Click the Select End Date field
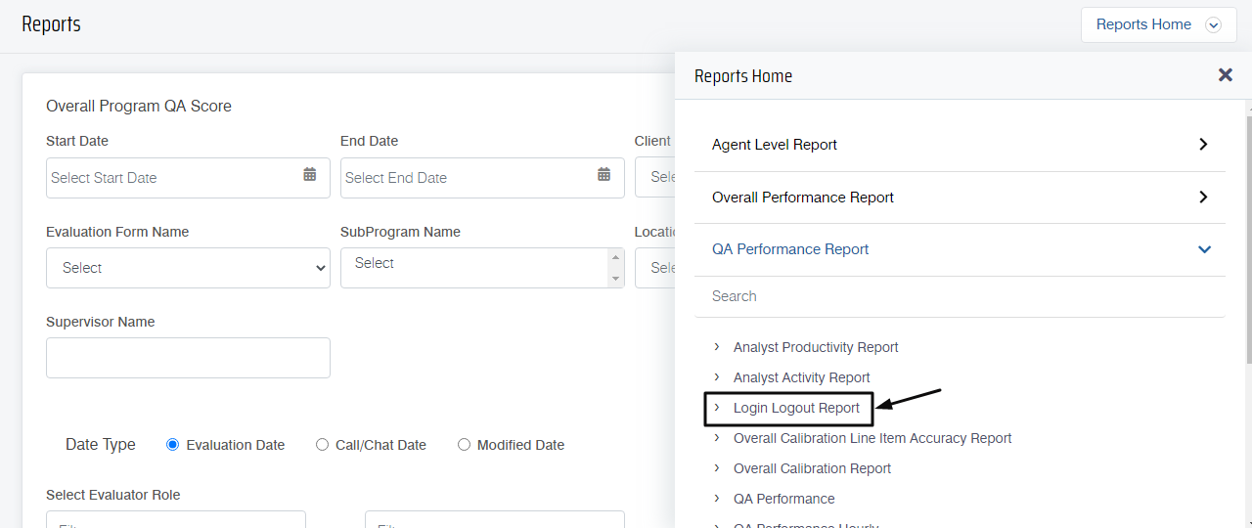 [482, 178]
